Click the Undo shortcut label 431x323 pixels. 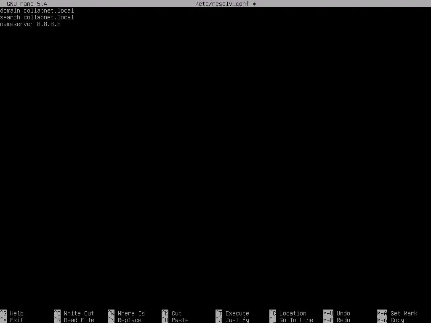point(343,313)
